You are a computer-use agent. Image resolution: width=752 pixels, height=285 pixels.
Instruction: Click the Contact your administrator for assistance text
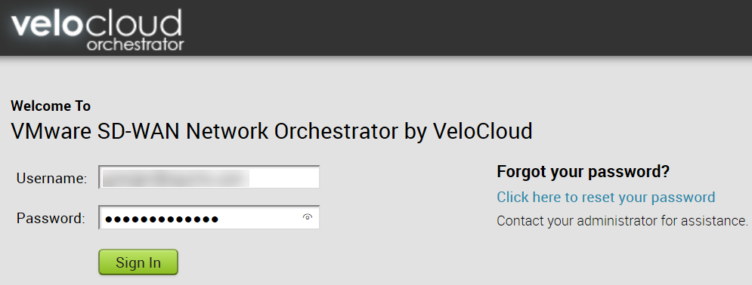(x=623, y=221)
